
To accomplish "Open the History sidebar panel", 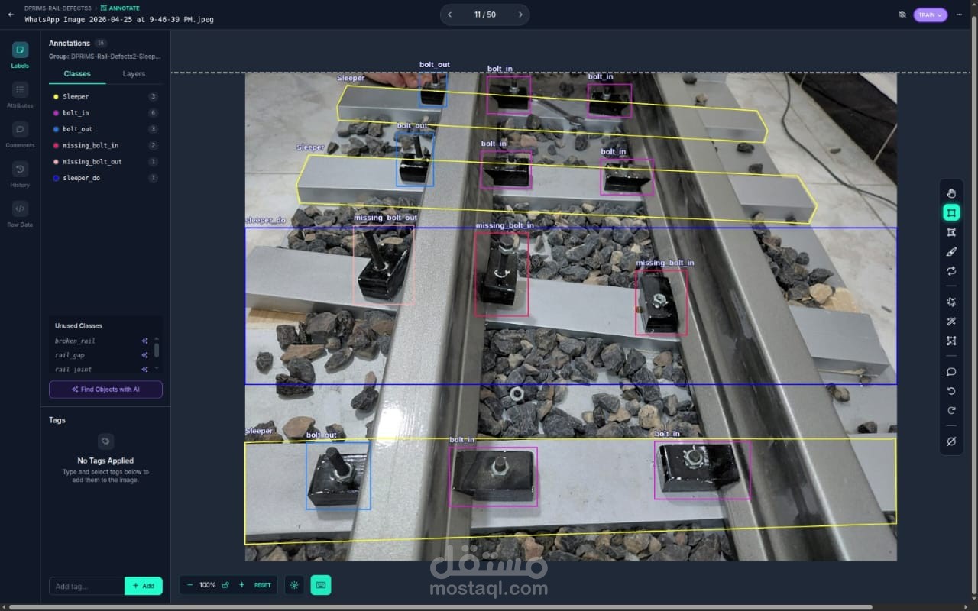I will (20, 173).
